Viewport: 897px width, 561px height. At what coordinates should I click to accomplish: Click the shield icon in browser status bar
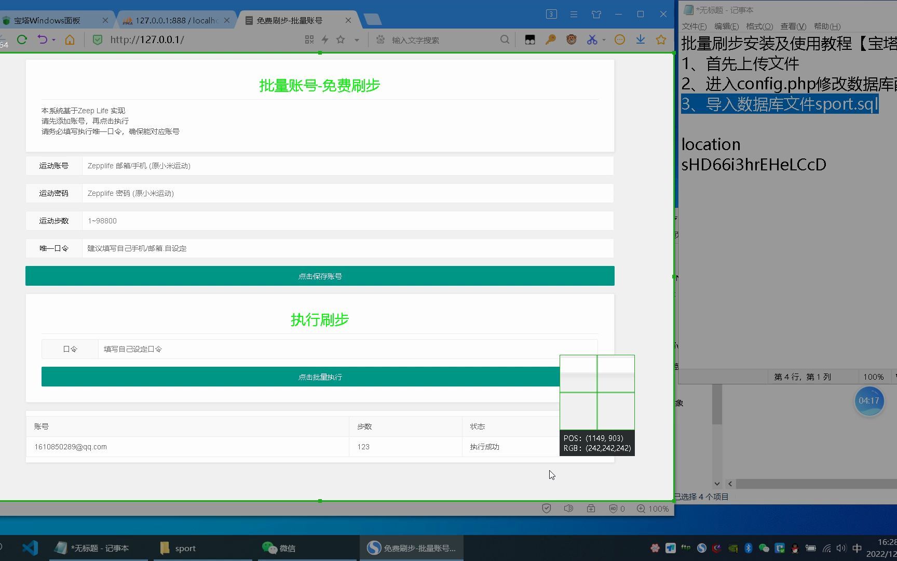pos(546,509)
